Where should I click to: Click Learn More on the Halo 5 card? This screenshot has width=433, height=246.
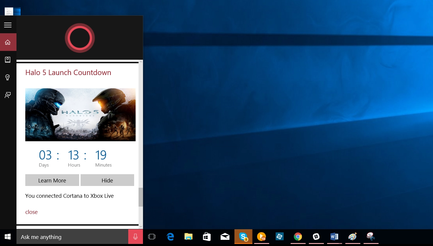pos(52,180)
